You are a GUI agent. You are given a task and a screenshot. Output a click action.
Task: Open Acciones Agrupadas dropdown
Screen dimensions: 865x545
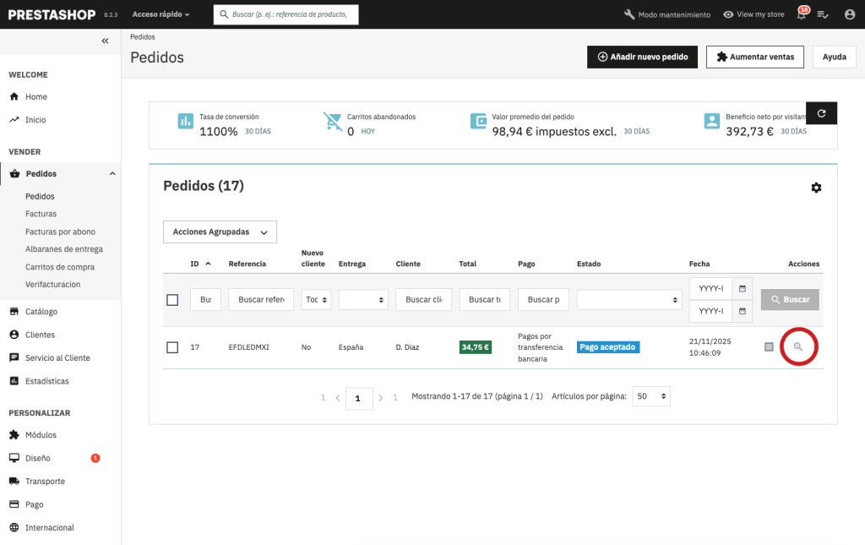click(x=220, y=232)
